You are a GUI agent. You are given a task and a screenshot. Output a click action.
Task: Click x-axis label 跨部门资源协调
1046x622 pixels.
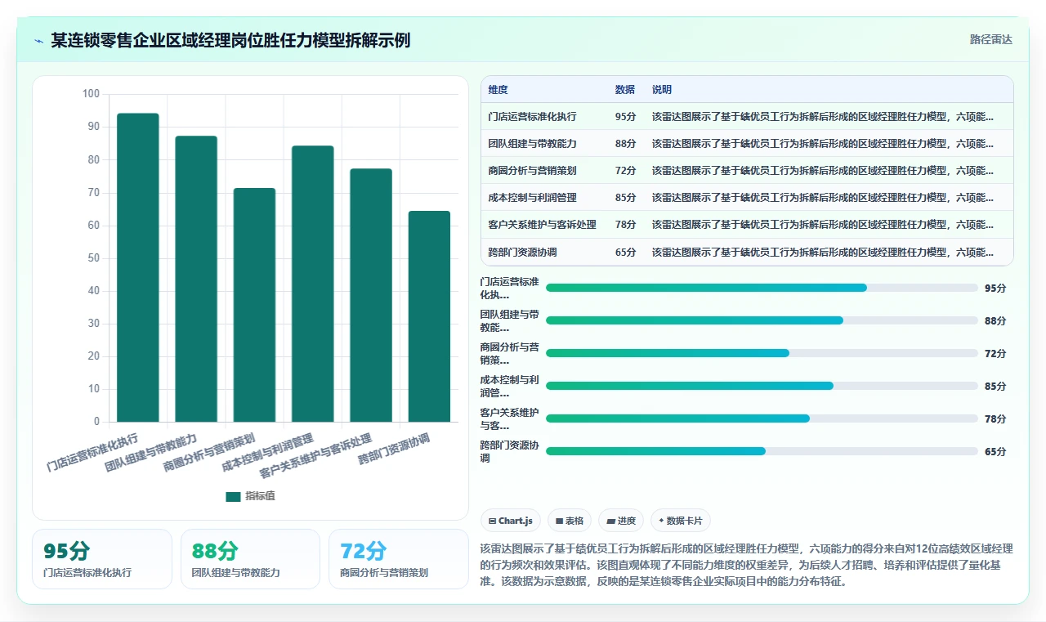click(x=395, y=450)
